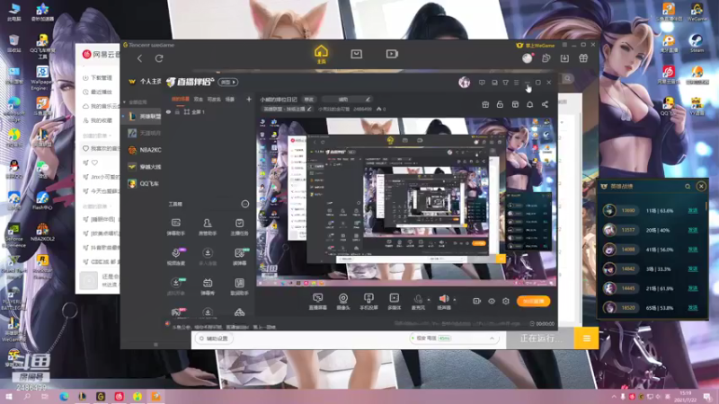Image resolution: width=719 pixels, height=404 pixels.
Task: Open streaming settings gear
Action: pyautogui.click(x=506, y=301)
